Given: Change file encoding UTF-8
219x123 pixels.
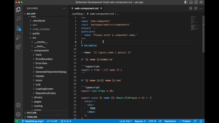Looking at the screenshot, I should point(152,121).
